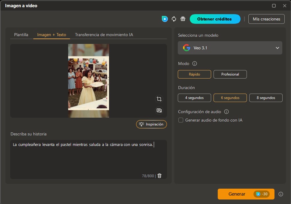
Task: Switch to the Plantilla tab
Action: click(x=21, y=35)
